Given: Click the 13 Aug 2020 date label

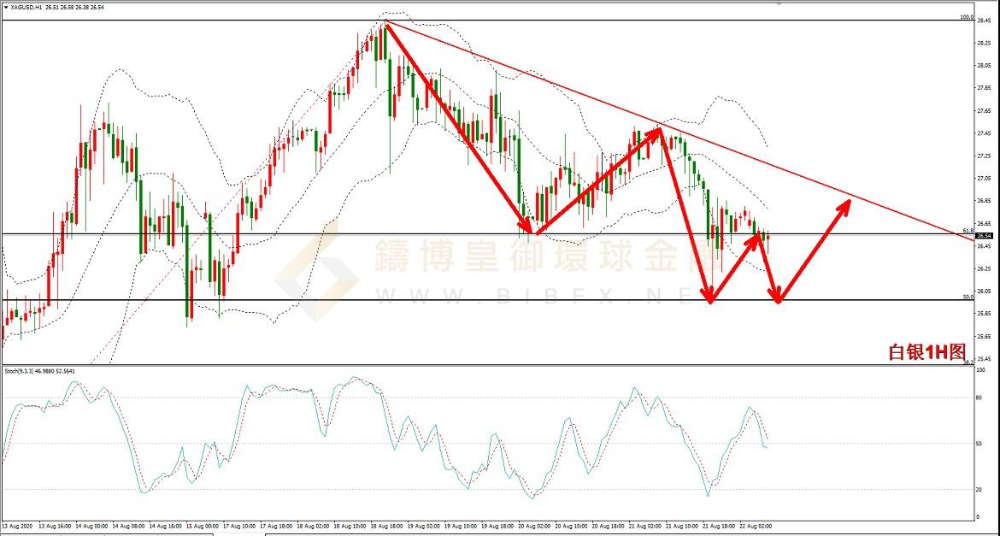Looking at the screenshot, I should [x=19, y=527].
